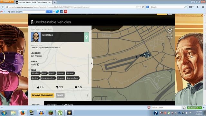Click the thumbs down dislike icon
The image size is (206, 116).
tap(57, 87)
